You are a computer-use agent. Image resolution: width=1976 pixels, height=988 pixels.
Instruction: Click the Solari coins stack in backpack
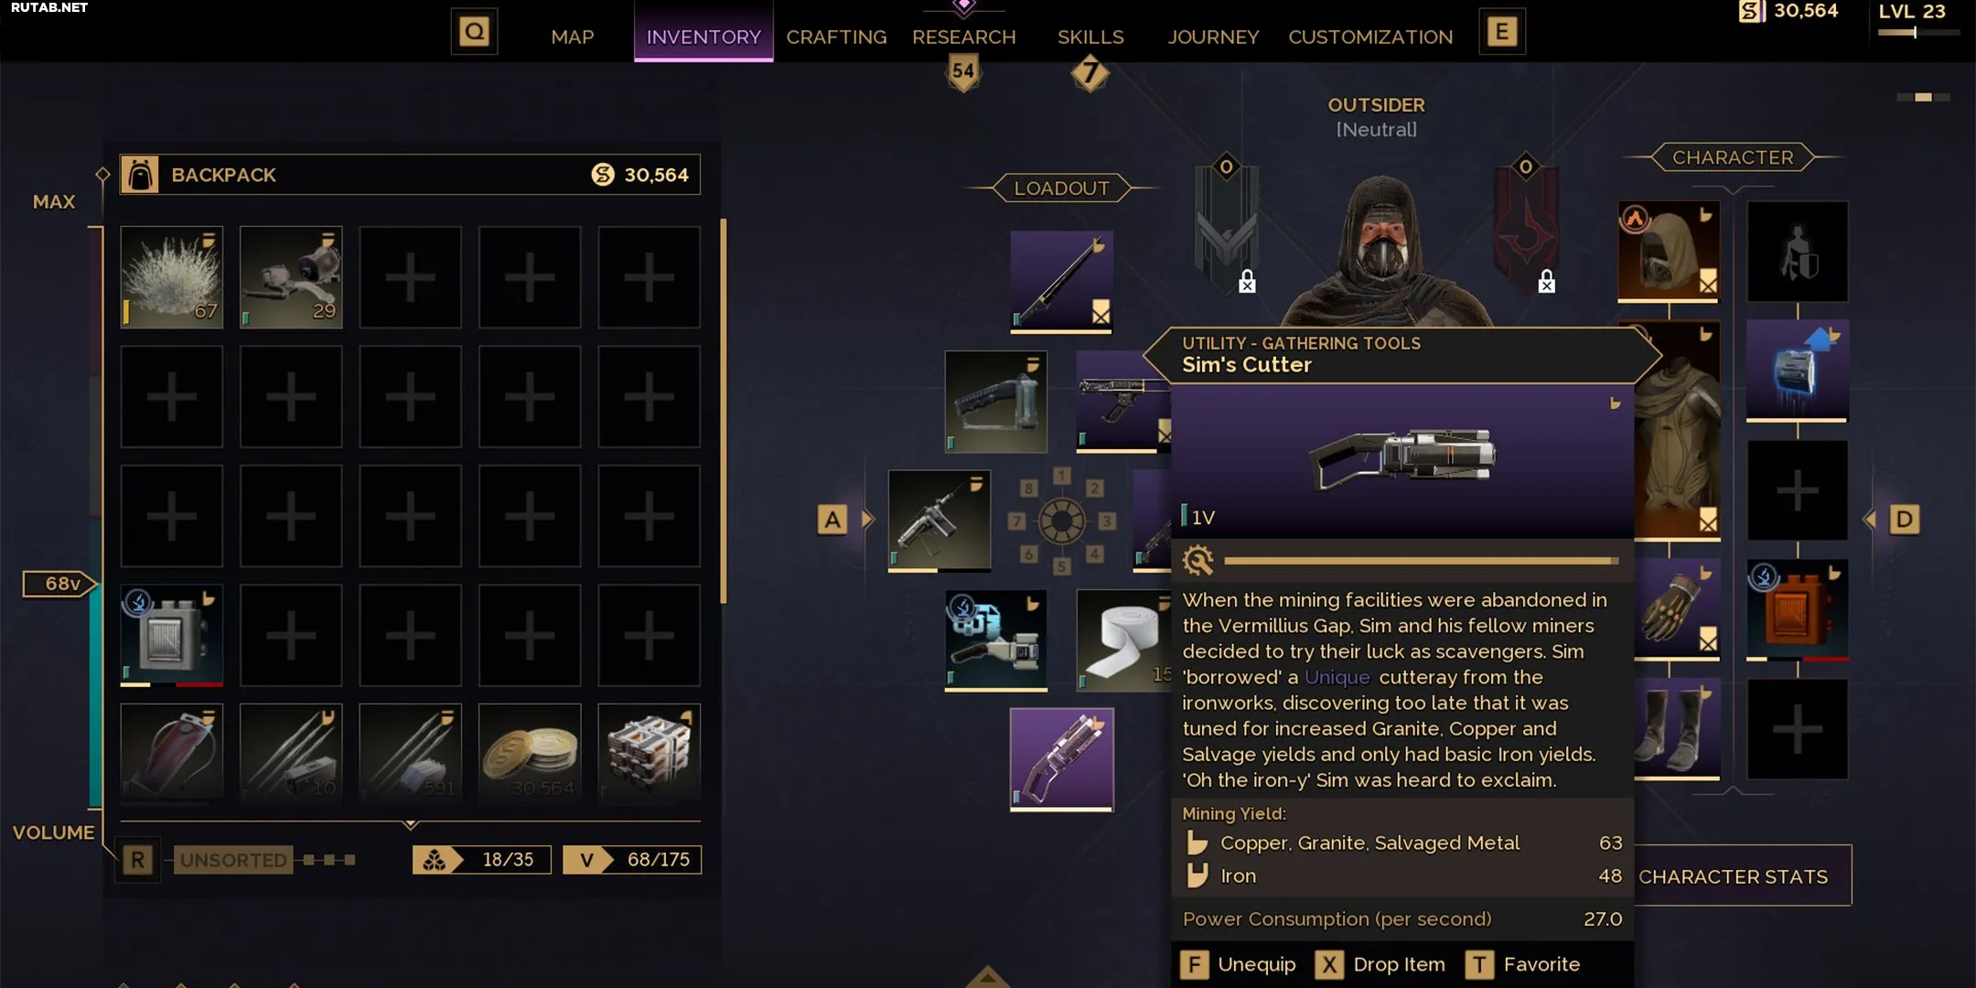coord(530,752)
